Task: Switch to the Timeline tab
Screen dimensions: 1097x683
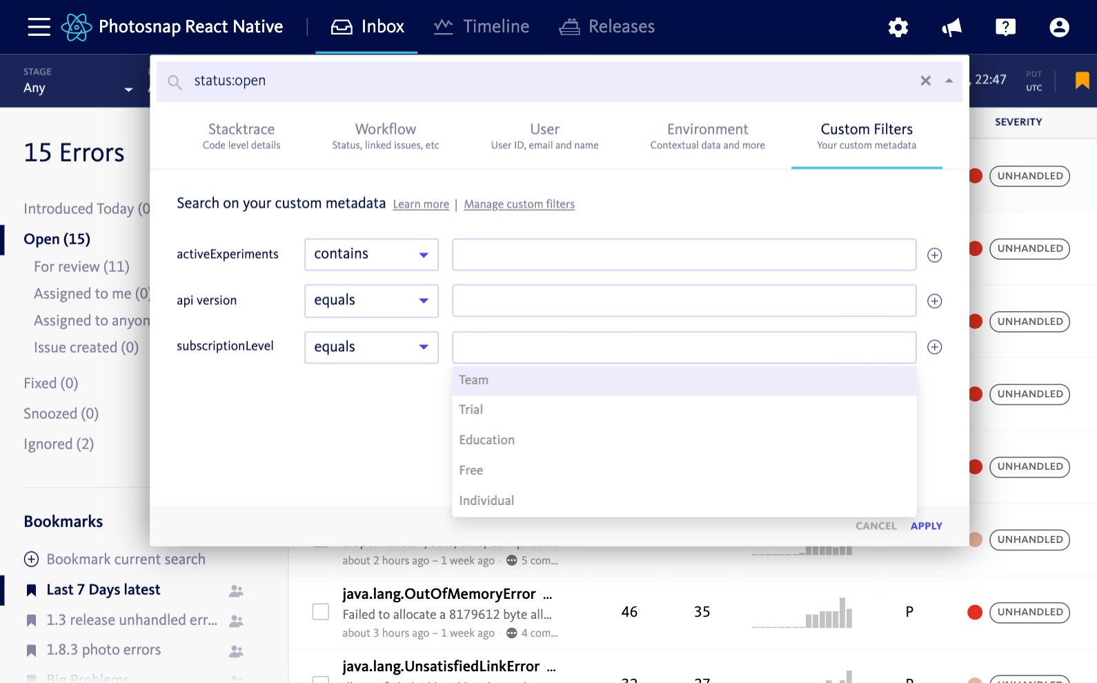Action: click(482, 27)
